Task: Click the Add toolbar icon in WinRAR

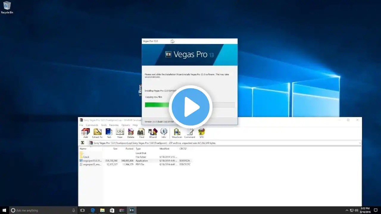Action: (x=85, y=133)
